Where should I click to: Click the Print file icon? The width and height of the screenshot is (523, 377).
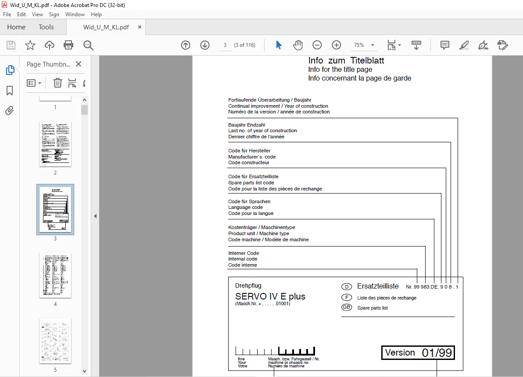(68, 45)
